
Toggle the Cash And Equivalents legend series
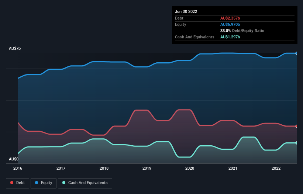(x=85, y=183)
